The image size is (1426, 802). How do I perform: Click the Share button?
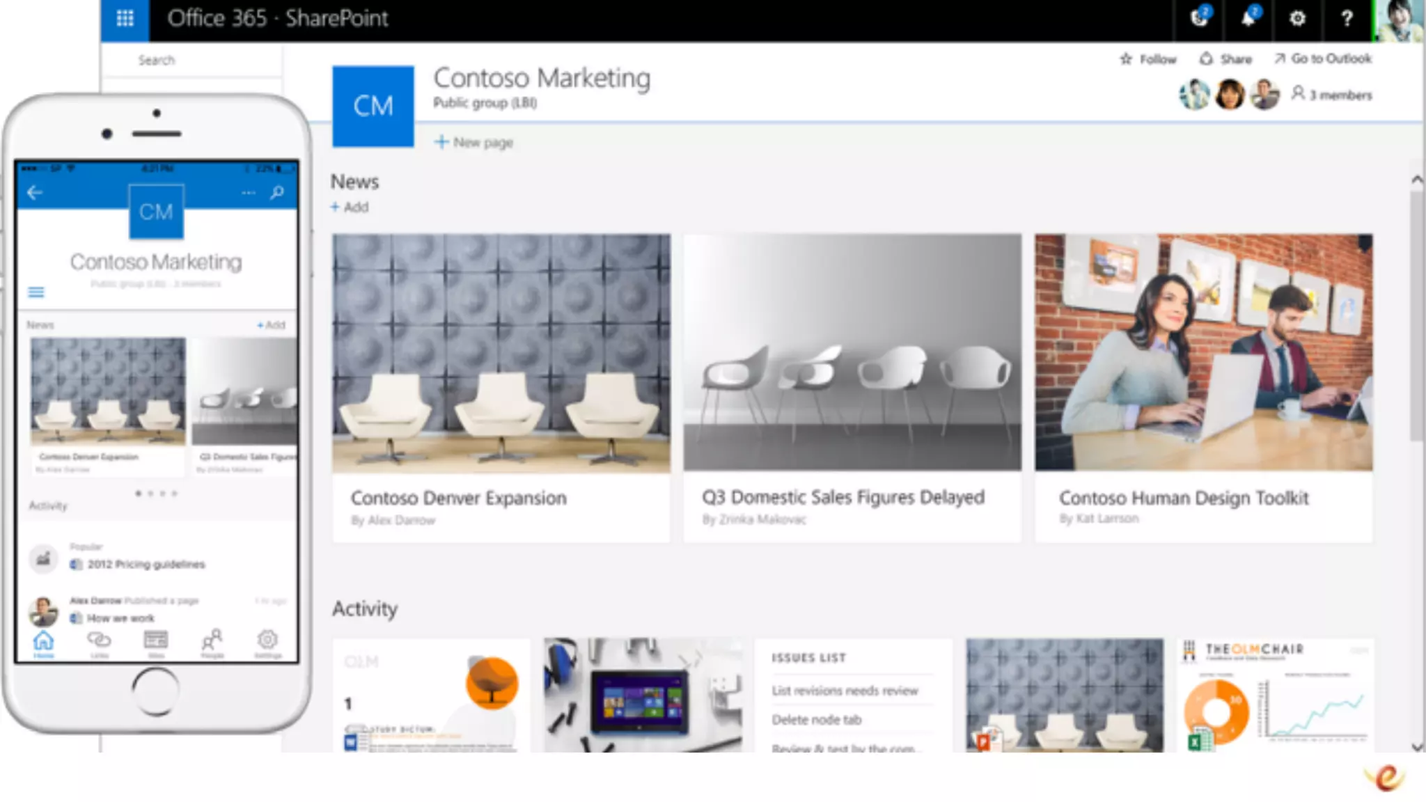[1226, 59]
